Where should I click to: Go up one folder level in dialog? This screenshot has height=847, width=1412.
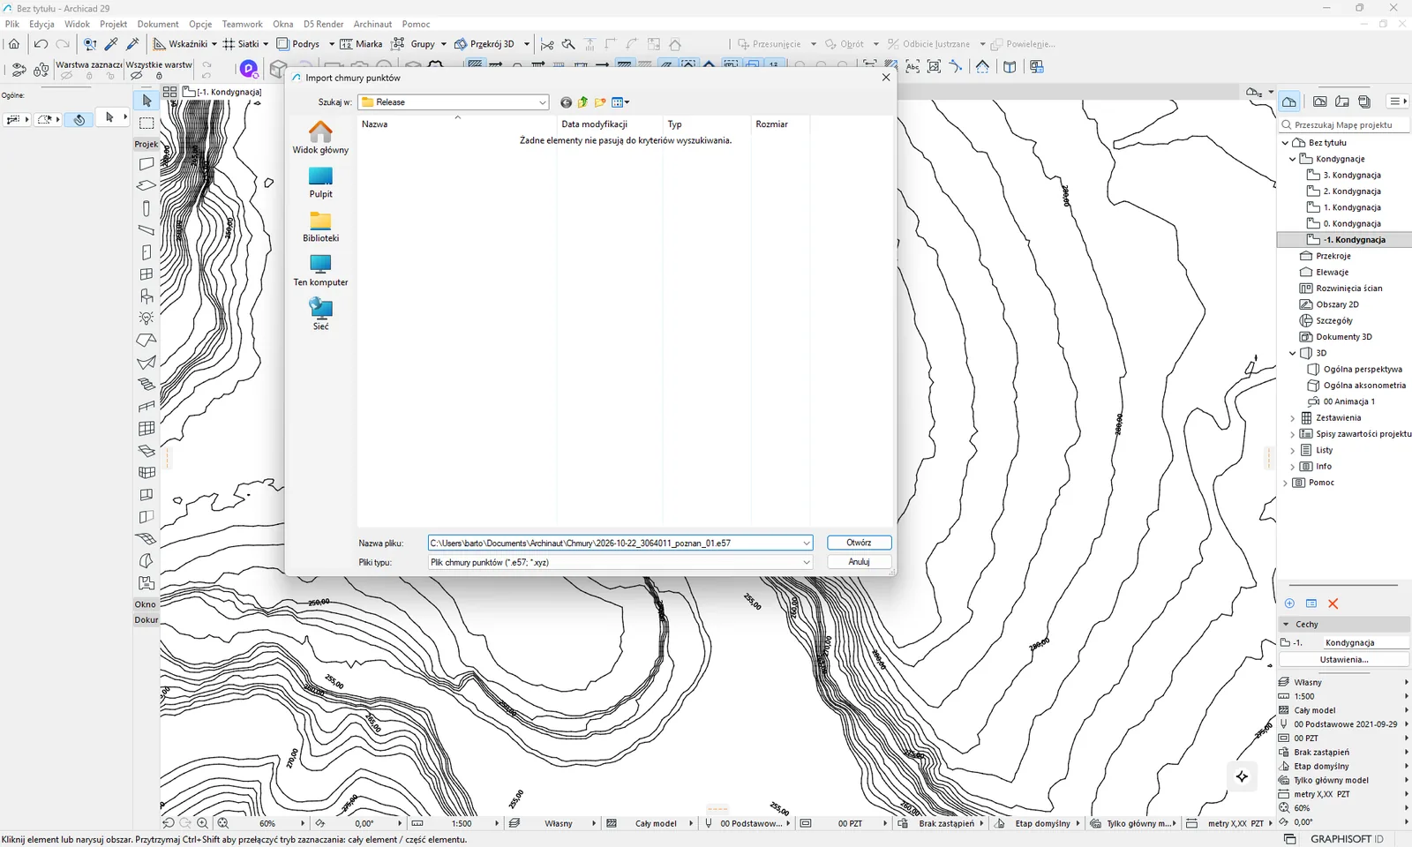pyautogui.click(x=582, y=102)
